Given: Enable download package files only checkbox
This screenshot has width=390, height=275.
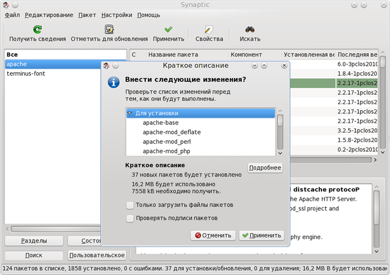Looking at the screenshot, I should click(130, 205).
